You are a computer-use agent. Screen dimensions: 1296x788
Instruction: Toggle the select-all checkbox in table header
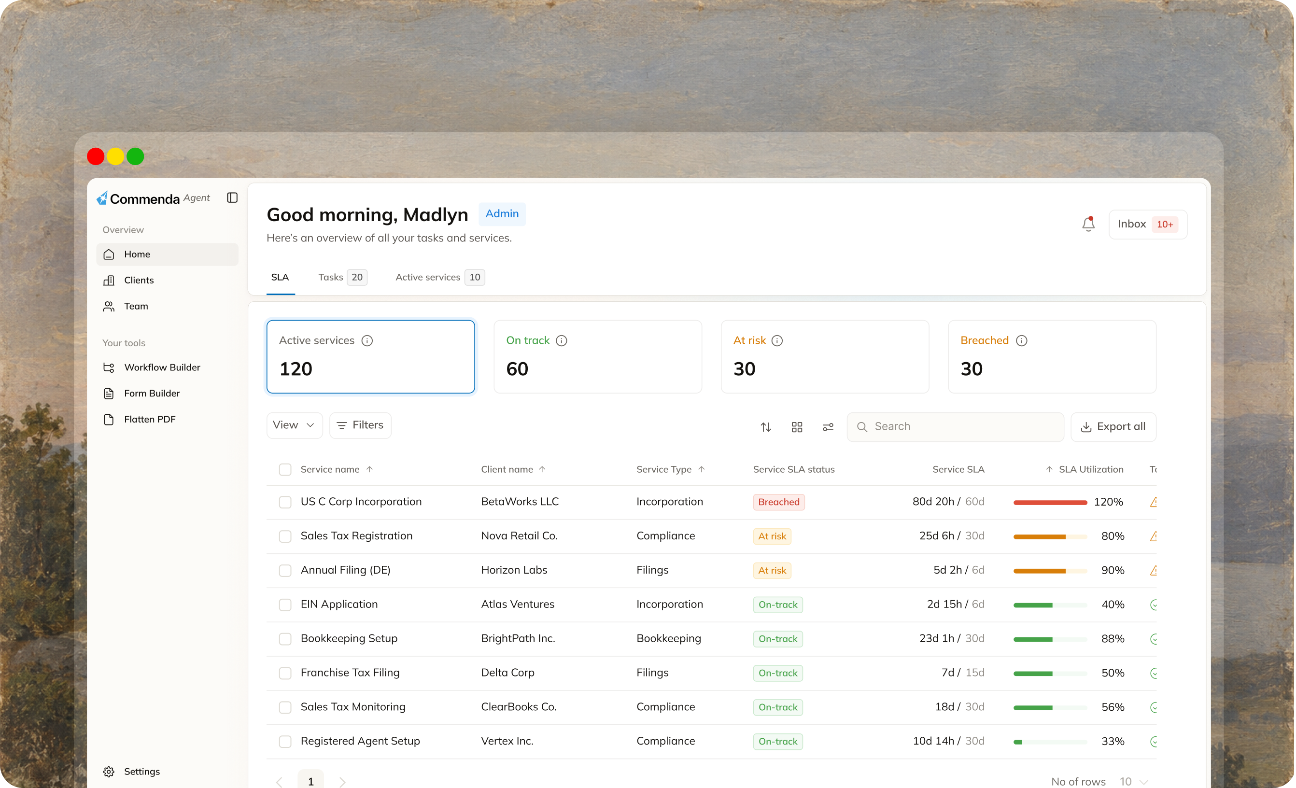[285, 470]
